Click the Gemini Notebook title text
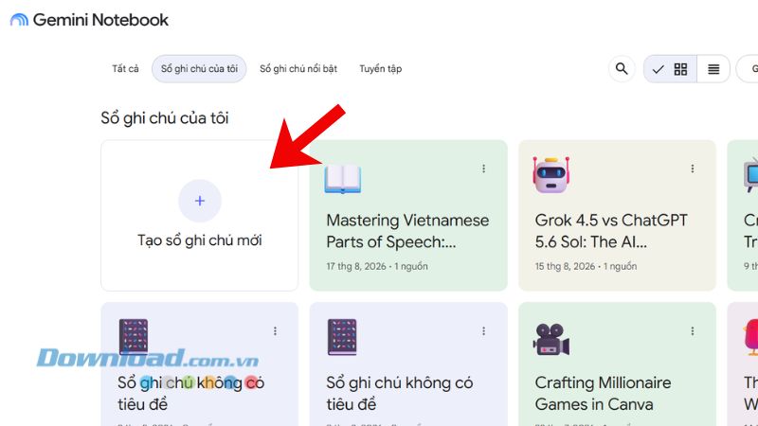Viewport: 758px width, 426px height. point(100,20)
